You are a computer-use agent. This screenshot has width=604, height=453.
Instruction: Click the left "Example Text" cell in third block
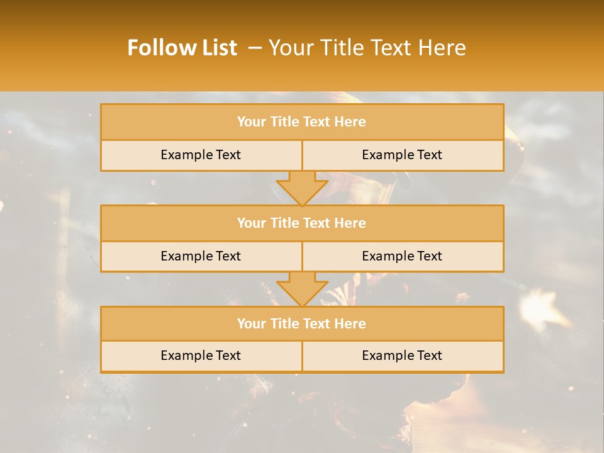point(201,356)
